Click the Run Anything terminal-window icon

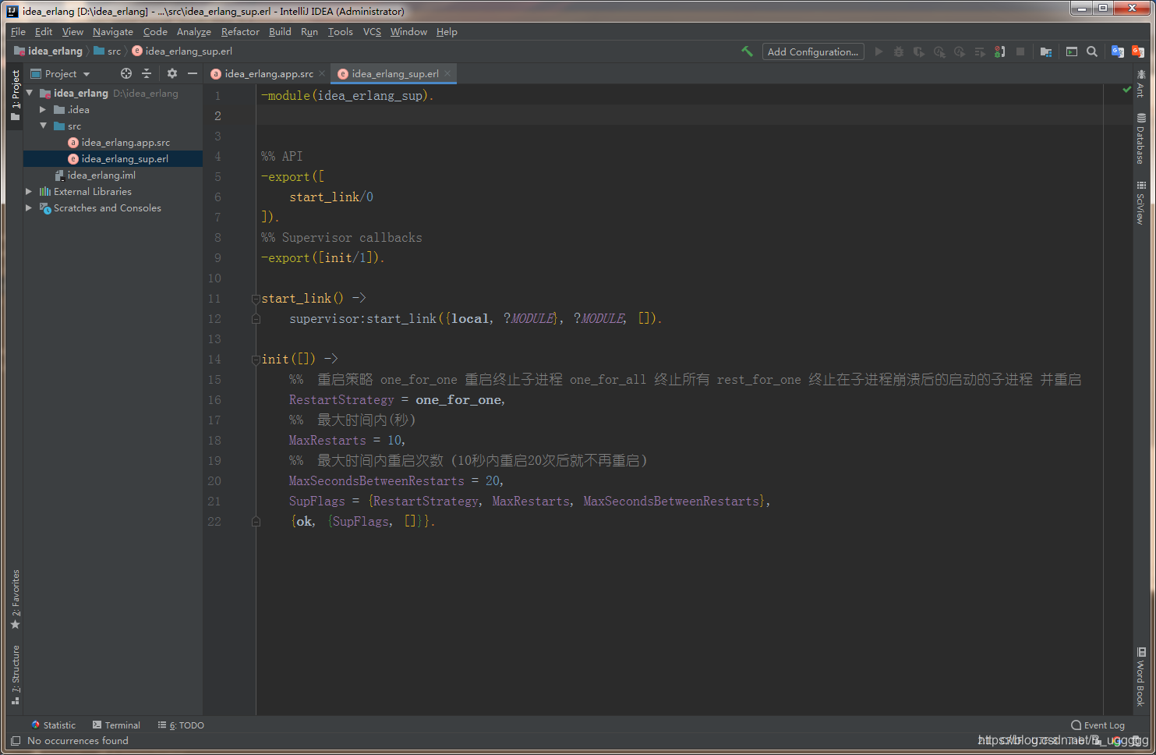pyautogui.click(x=1072, y=51)
